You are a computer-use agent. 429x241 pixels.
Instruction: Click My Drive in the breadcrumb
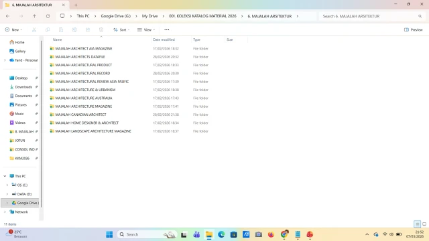(x=149, y=16)
